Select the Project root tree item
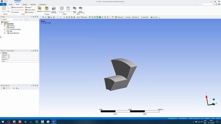Image resolution: width=221 pixels, height=124 pixels. coord(6,22)
